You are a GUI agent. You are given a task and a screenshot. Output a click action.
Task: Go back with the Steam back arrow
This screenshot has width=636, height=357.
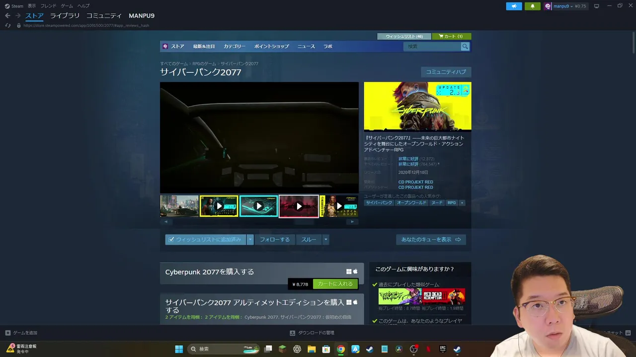[7, 16]
